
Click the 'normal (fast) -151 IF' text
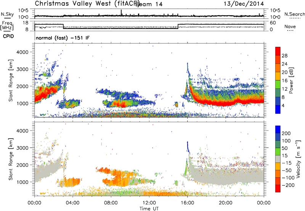pos(63,38)
